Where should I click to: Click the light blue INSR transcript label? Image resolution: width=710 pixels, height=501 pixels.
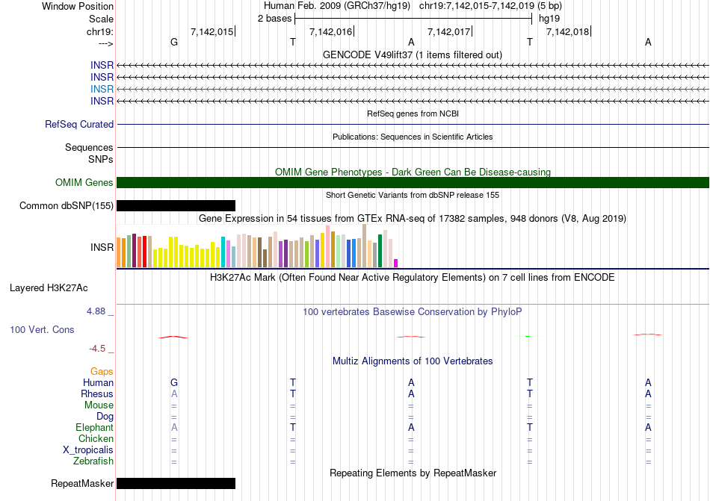pyautogui.click(x=102, y=89)
